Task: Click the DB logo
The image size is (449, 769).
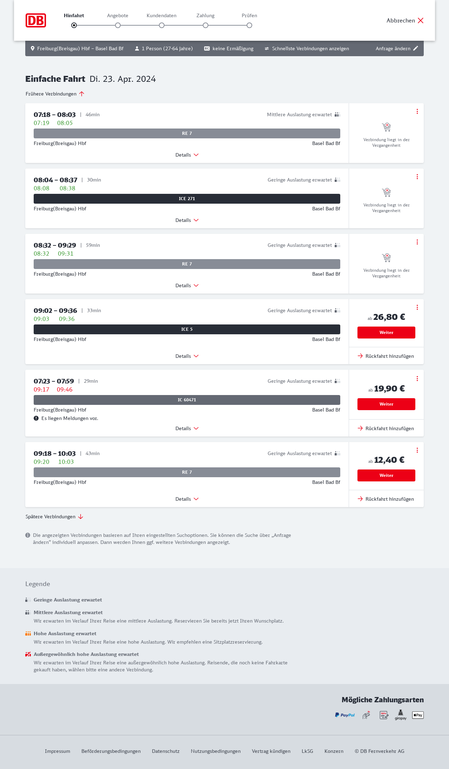Action: coord(36,20)
